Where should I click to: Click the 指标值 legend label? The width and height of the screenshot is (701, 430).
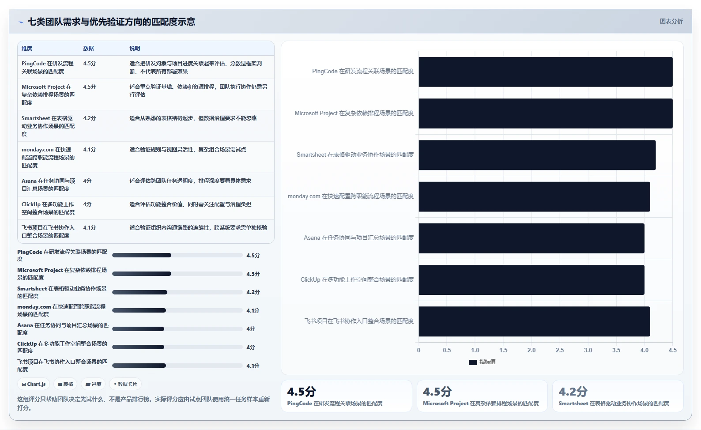[x=487, y=362]
